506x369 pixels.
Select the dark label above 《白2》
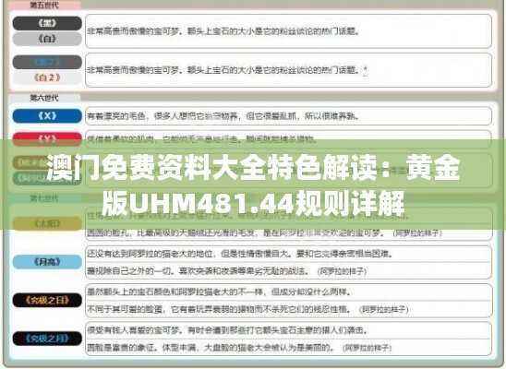click(x=47, y=62)
